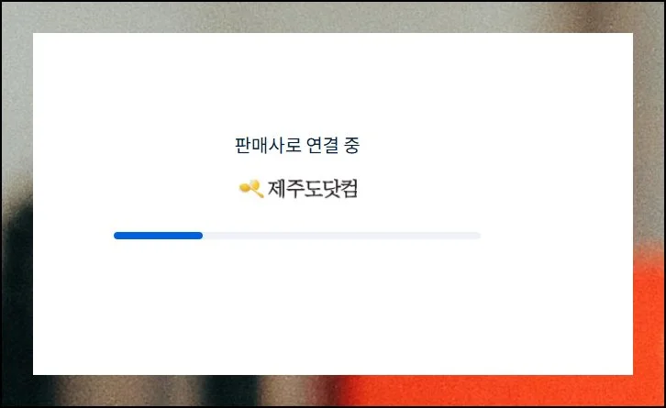
Task: Click the blue filled part of the progress bar
Action: 158,236
